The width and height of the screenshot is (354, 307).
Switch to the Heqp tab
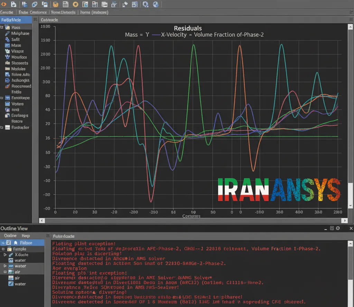(x=26, y=236)
